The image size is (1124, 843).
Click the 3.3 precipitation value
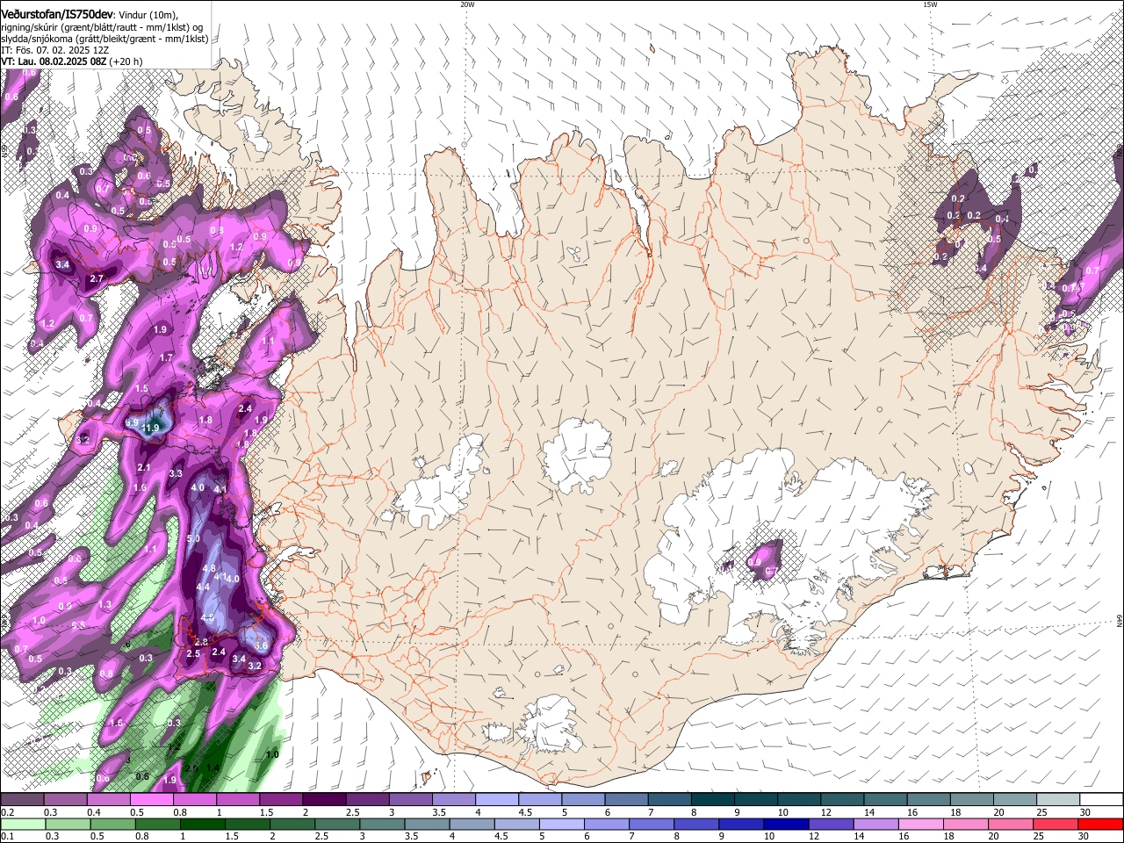pos(176,473)
